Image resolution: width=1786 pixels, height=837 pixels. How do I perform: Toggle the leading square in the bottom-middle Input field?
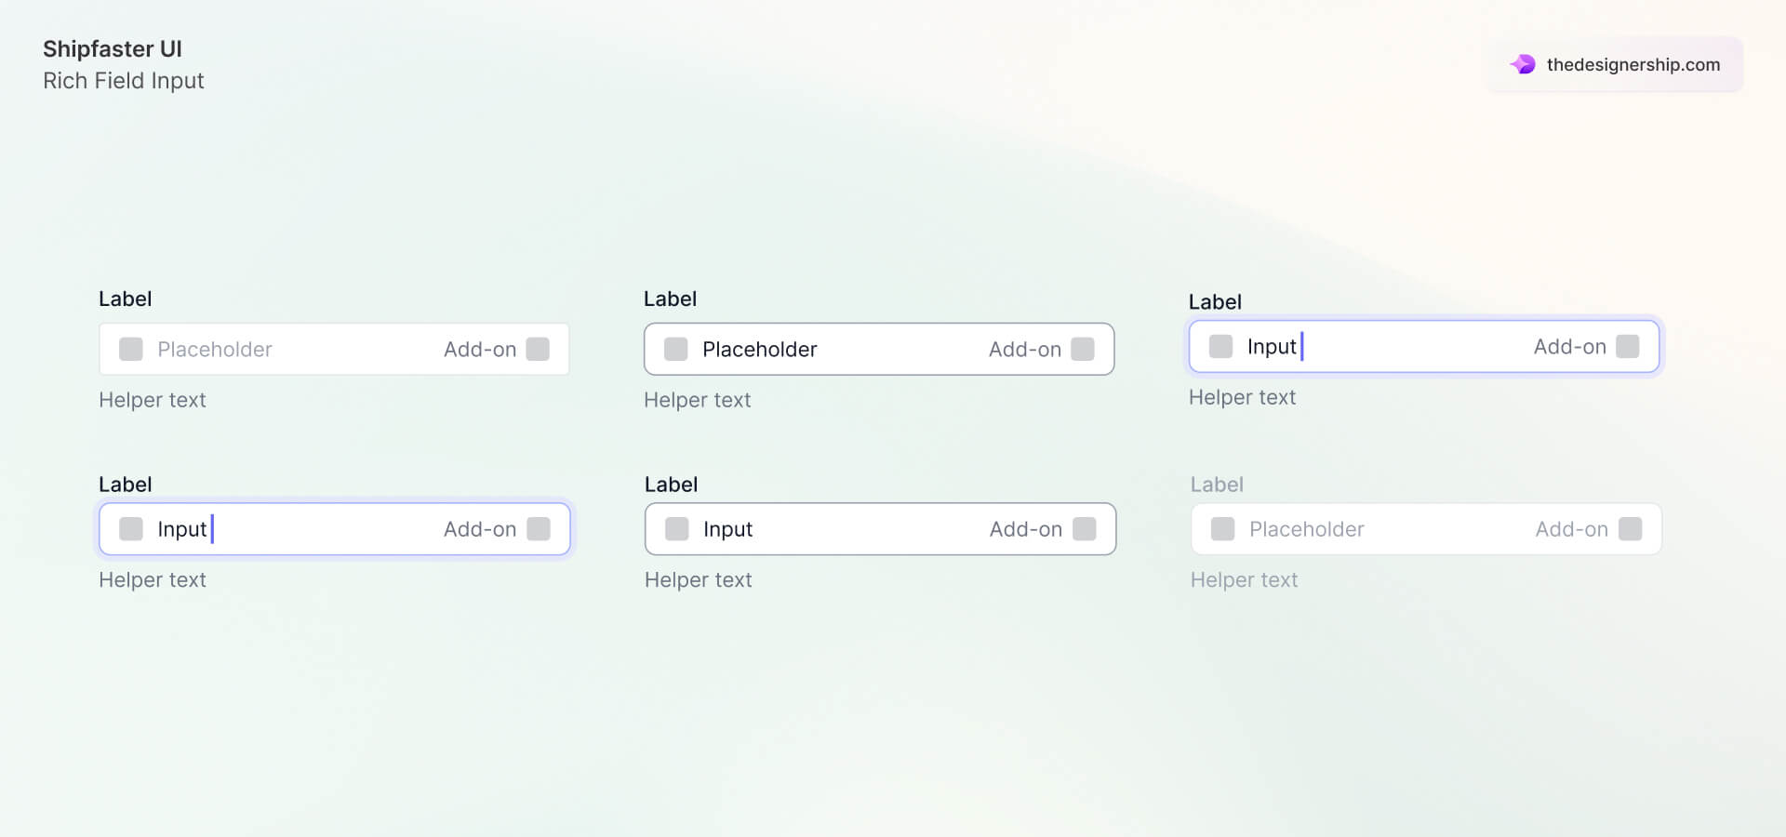click(x=676, y=528)
